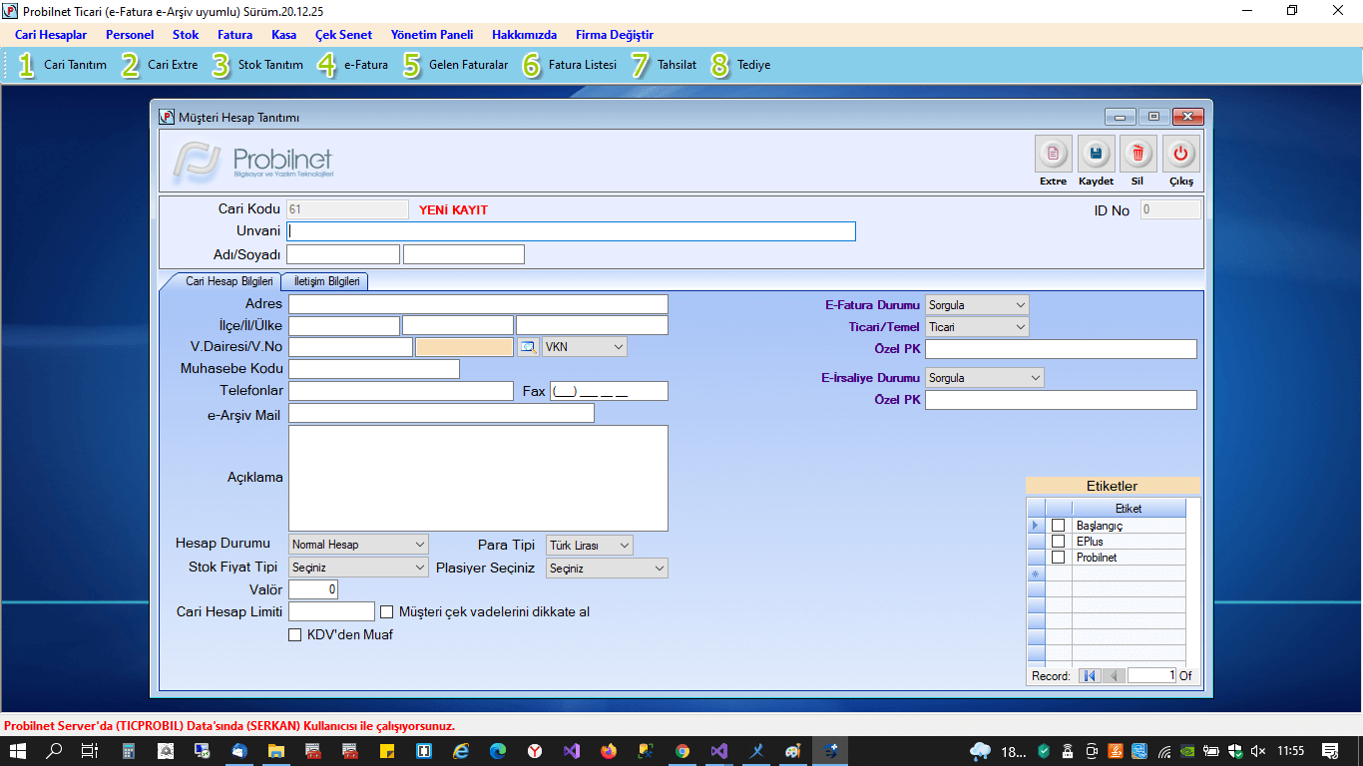Delete the record using Sil icon
The width and height of the screenshot is (1363, 766).
[x=1137, y=155]
